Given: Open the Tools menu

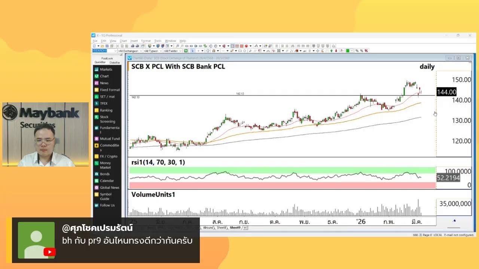Looking at the screenshot, I should 158,41.
